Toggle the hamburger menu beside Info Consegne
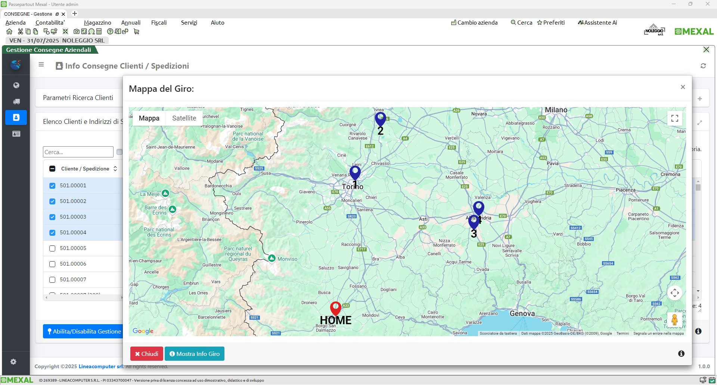Image resolution: width=717 pixels, height=385 pixels. [x=41, y=65]
